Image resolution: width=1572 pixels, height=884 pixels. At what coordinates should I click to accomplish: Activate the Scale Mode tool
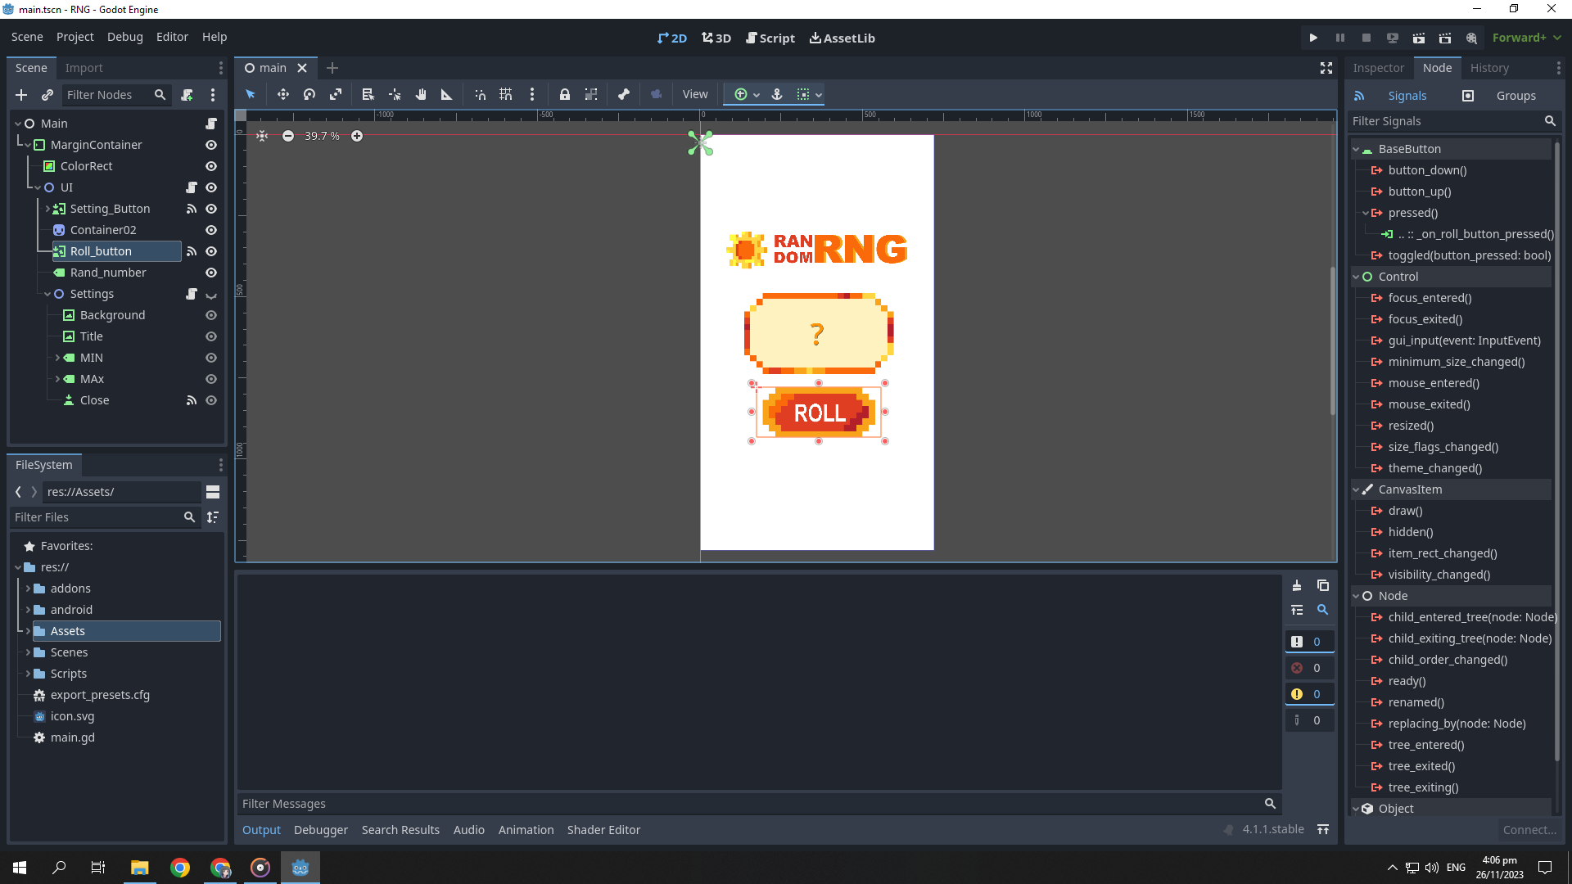tap(336, 94)
